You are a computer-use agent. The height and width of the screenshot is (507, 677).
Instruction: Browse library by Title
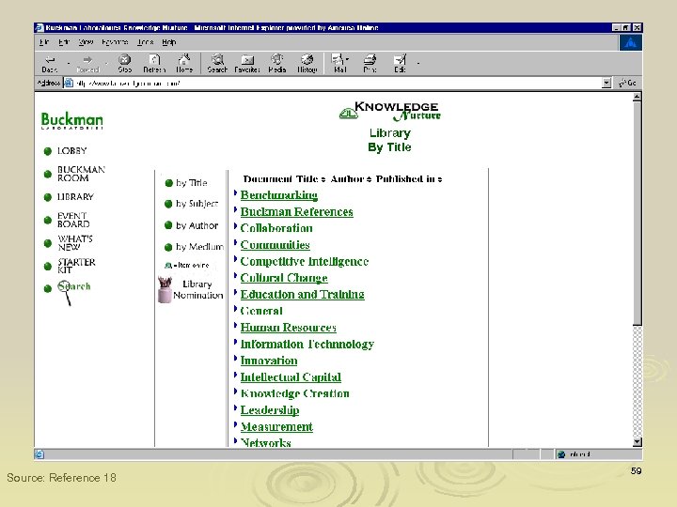(191, 183)
